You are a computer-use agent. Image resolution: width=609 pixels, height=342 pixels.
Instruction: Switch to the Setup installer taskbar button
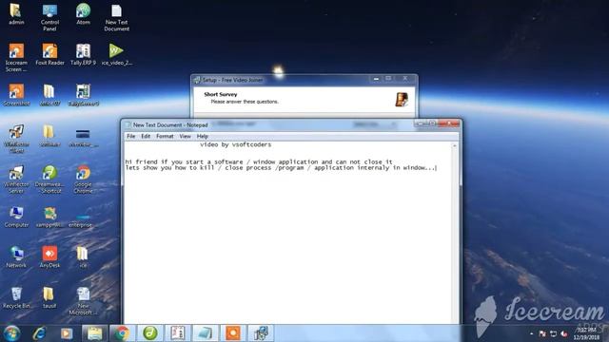tap(261, 333)
